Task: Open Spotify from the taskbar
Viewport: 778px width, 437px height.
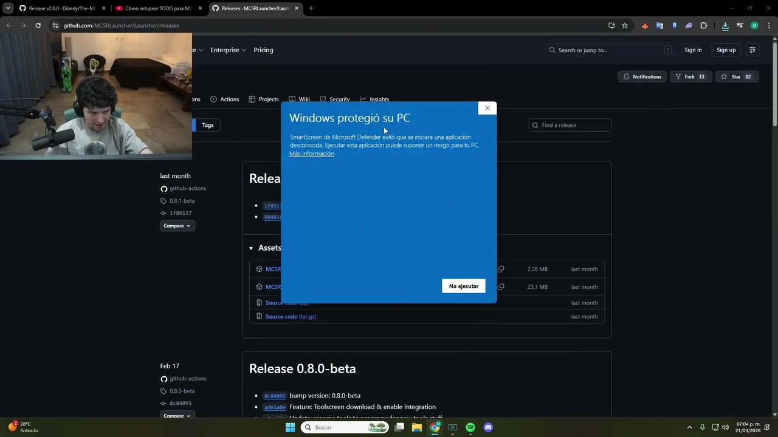Action: tap(470, 427)
